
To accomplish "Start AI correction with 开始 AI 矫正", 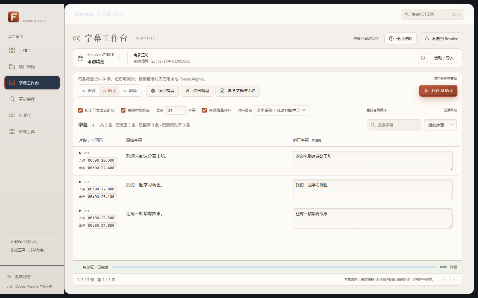I will coord(438,91).
